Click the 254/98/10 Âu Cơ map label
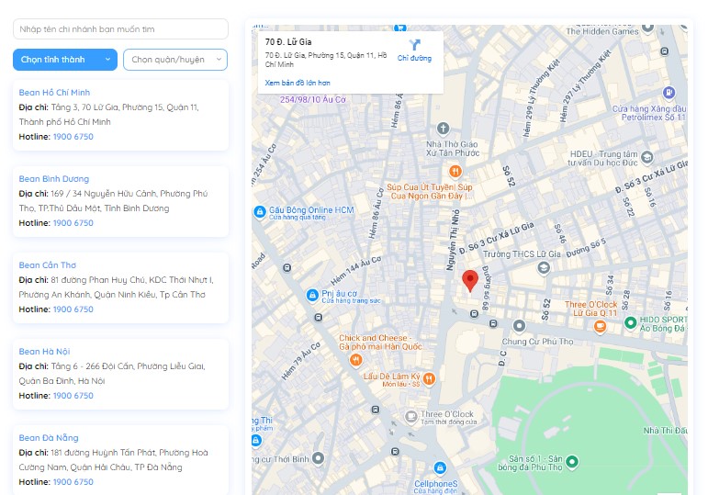 coord(313,99)
